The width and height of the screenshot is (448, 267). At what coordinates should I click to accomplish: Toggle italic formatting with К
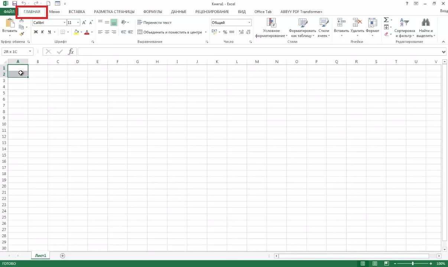42,32
